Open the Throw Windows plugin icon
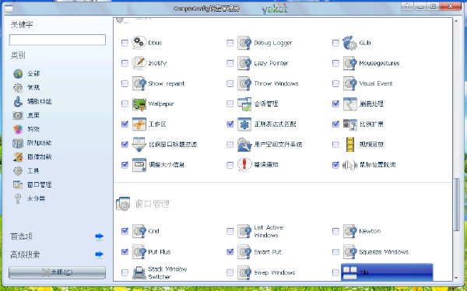 coord(244,83)
